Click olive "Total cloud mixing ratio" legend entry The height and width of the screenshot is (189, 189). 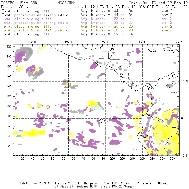(x=27, y=27)
